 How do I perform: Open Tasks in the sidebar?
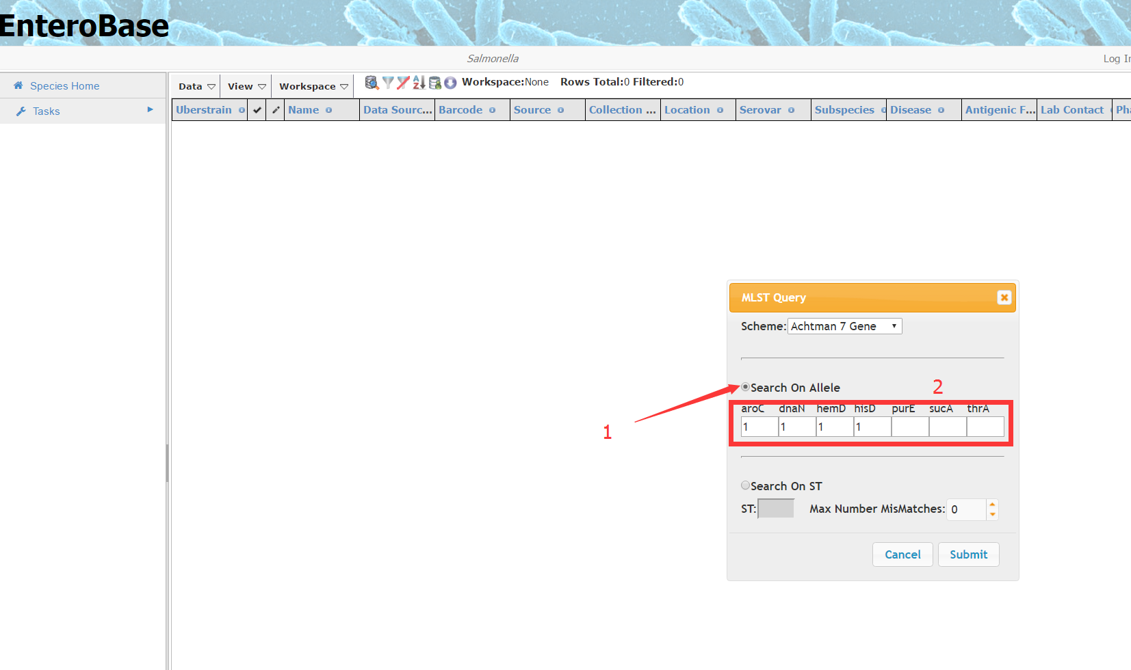coord(47,111)
